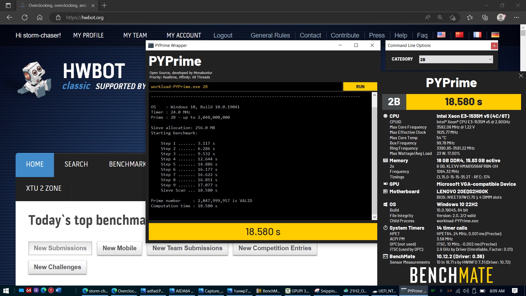This screenshot has height=296, width=526.
Task: Add this page to favorites
Action: tap(452, 18)
